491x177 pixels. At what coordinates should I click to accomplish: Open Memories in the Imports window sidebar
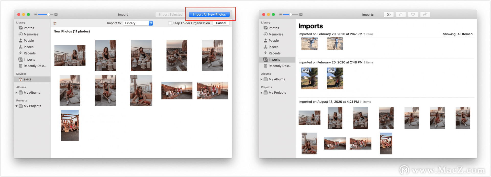click(x=277, y=34)
